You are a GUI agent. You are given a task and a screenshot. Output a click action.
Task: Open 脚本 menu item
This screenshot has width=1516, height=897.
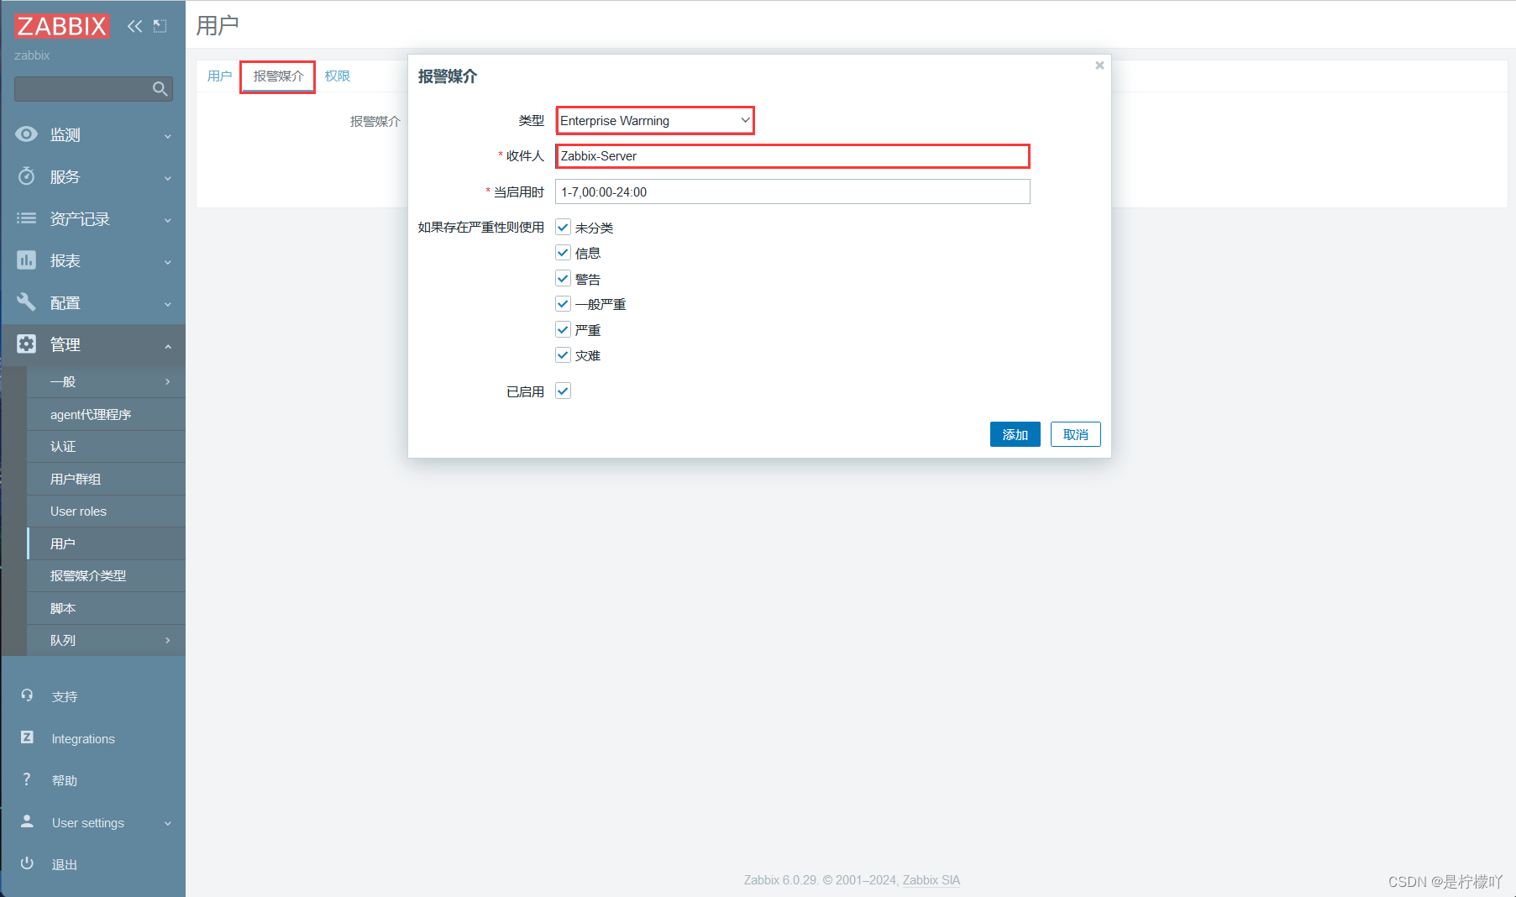pyautogui.click(x=106, y=609)
